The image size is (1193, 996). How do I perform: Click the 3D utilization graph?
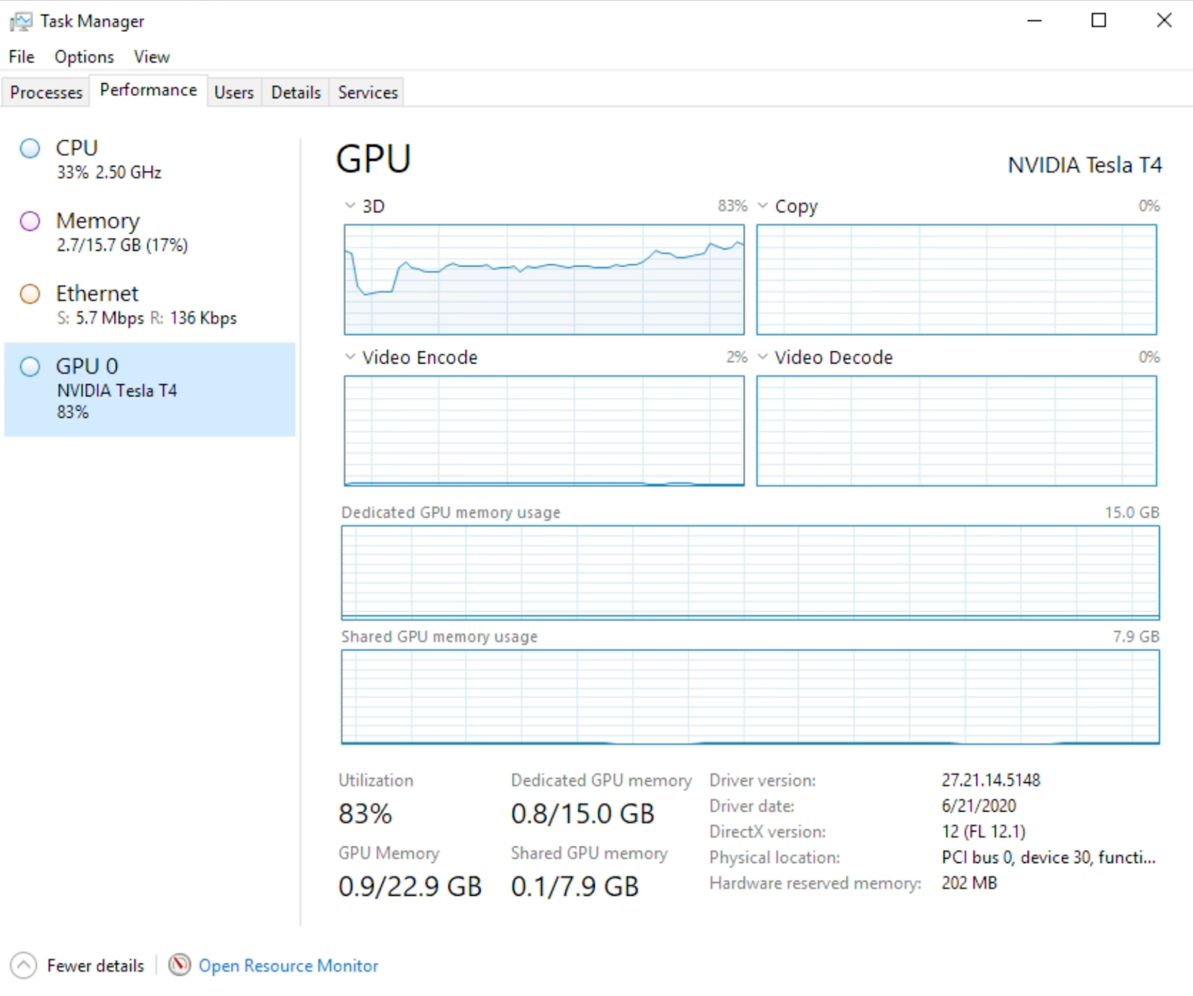[x=544, y=280]
